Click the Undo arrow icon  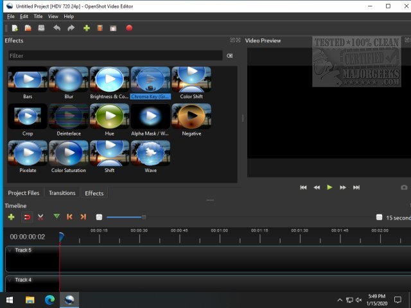[57, 28]
